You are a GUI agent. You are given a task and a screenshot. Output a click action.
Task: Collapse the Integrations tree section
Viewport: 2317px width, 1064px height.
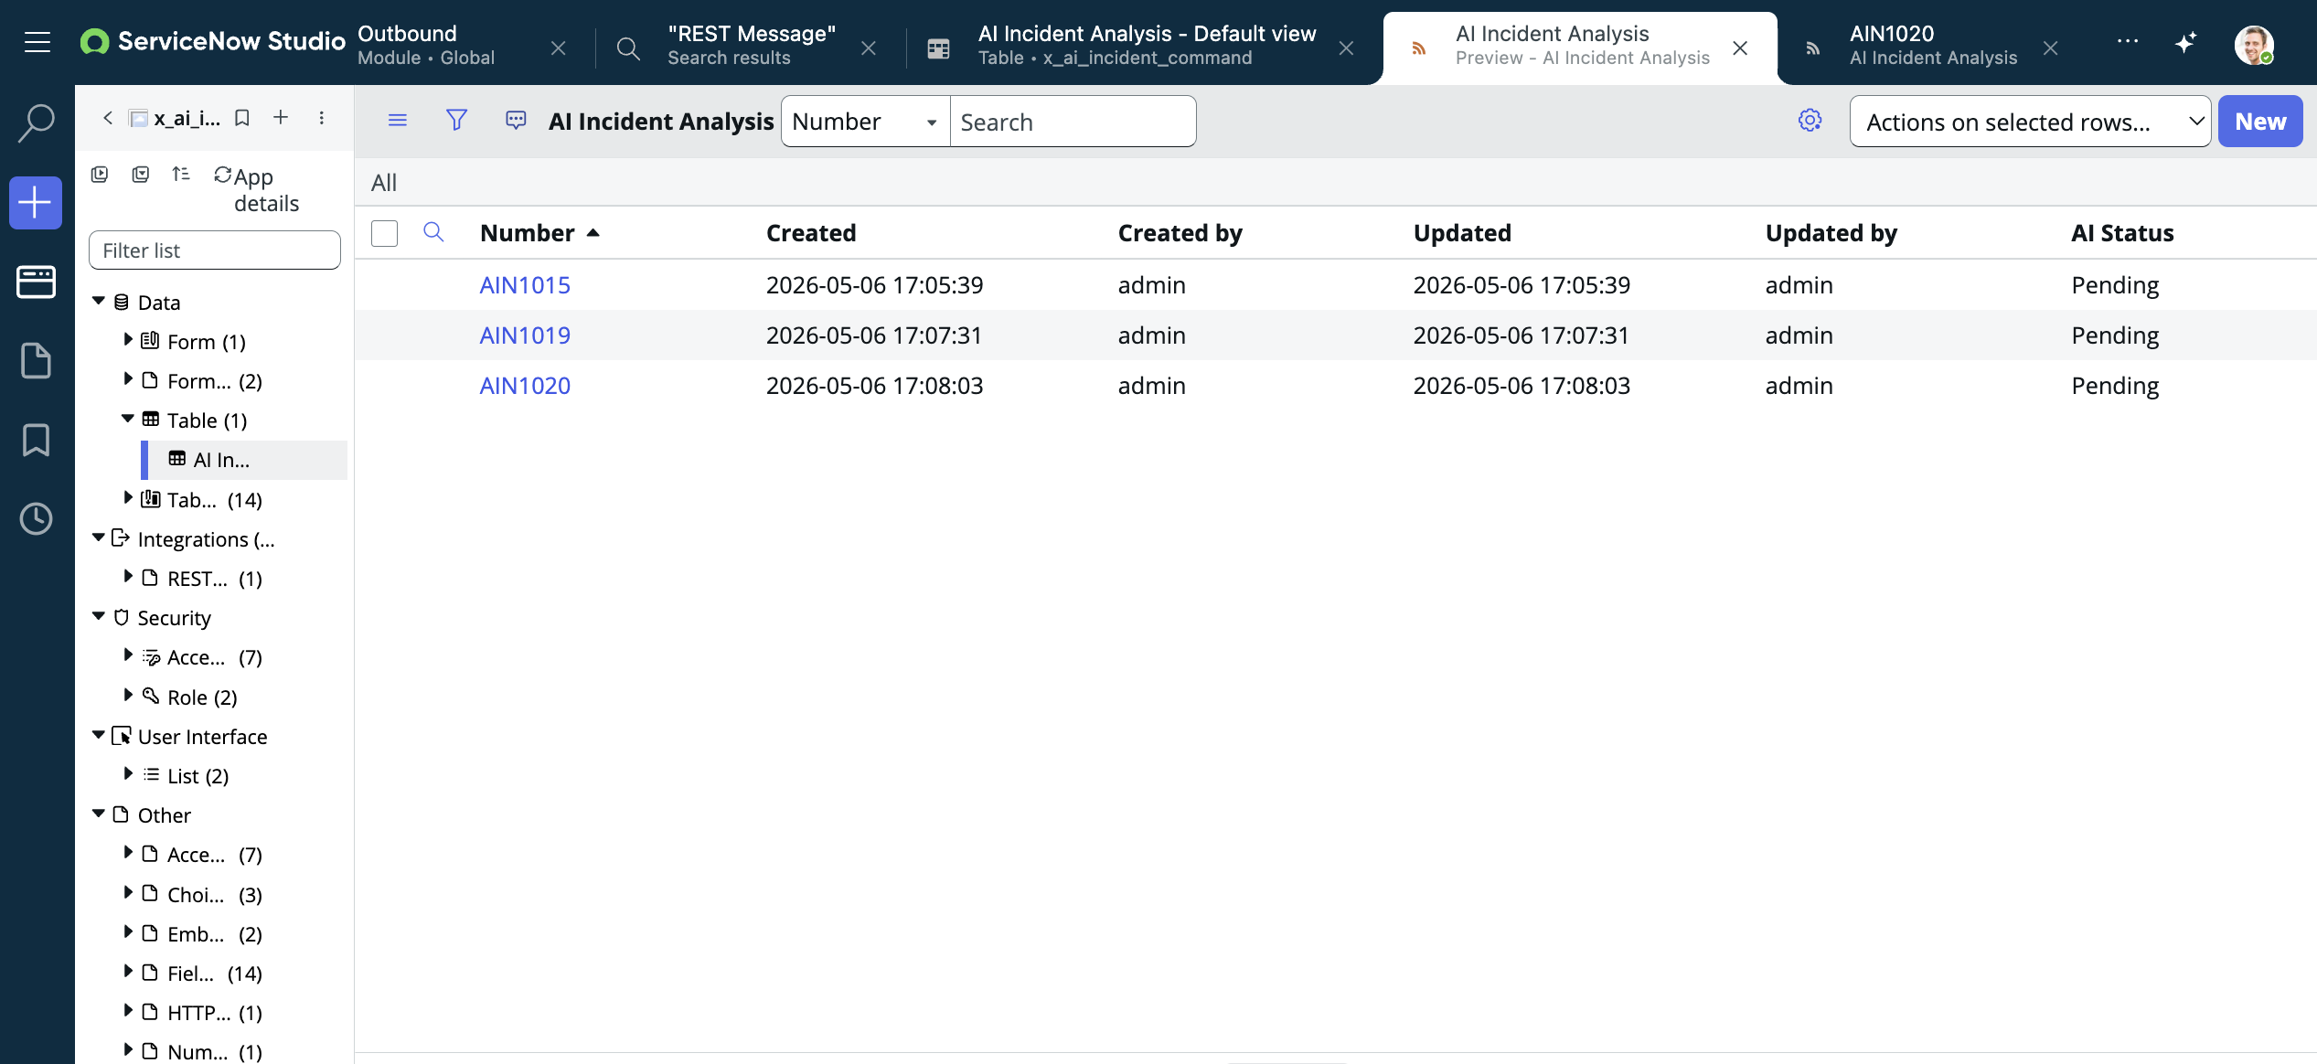click(x=99, y=537)
